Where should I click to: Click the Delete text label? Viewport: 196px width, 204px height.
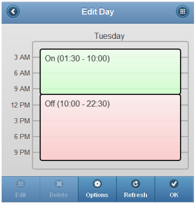pyautogui.click(x=59, y=195)
